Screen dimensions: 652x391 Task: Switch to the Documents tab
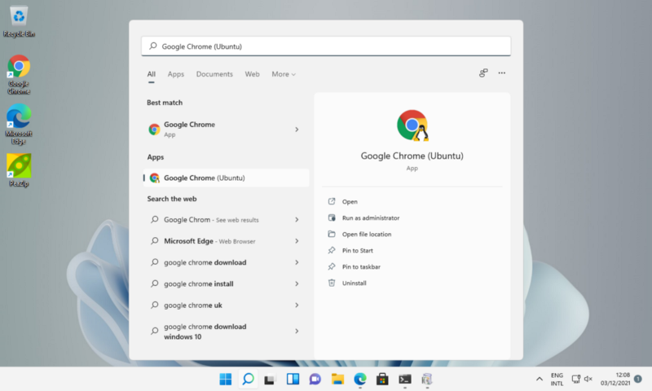tap(214, 74)
